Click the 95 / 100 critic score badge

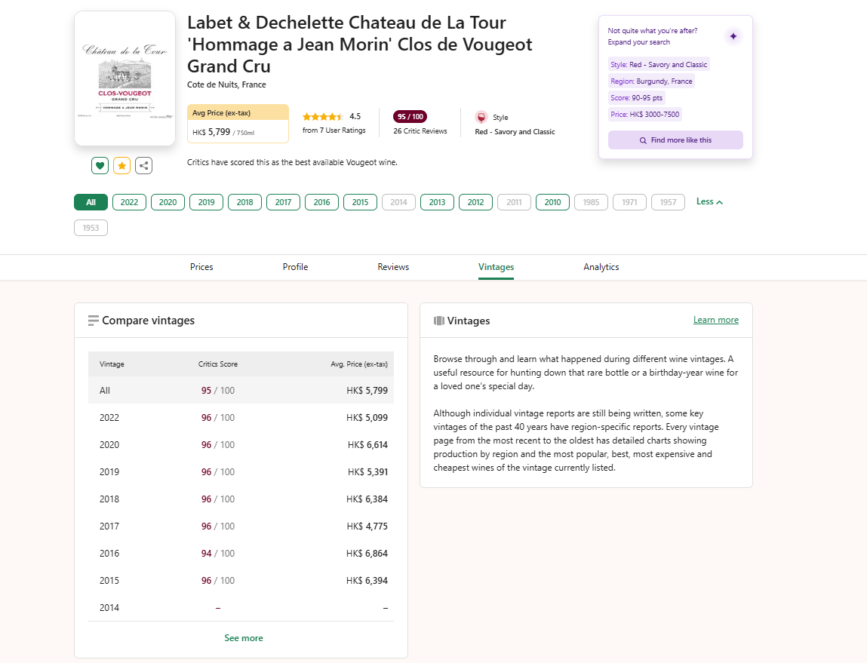(410, 116)
